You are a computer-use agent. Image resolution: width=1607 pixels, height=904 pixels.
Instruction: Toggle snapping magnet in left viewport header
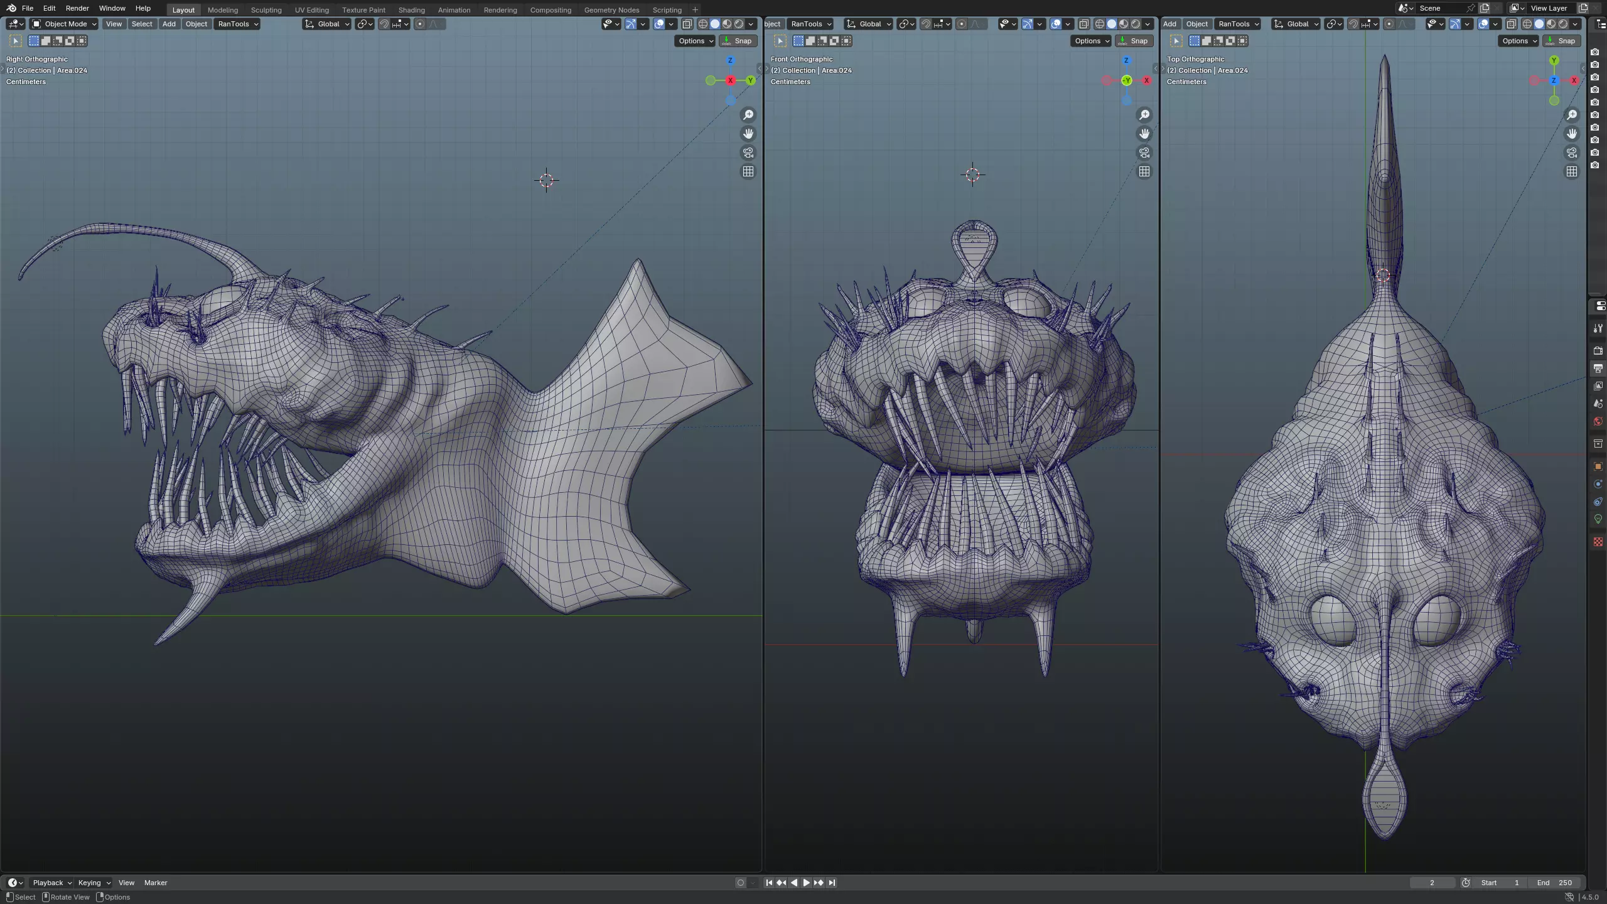point(384,24)
